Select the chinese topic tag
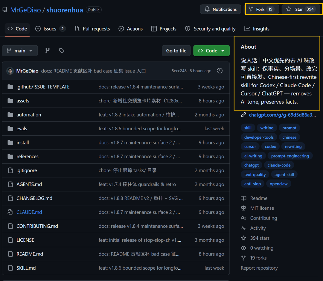323x281 pixels. click(x=289, y=137)
